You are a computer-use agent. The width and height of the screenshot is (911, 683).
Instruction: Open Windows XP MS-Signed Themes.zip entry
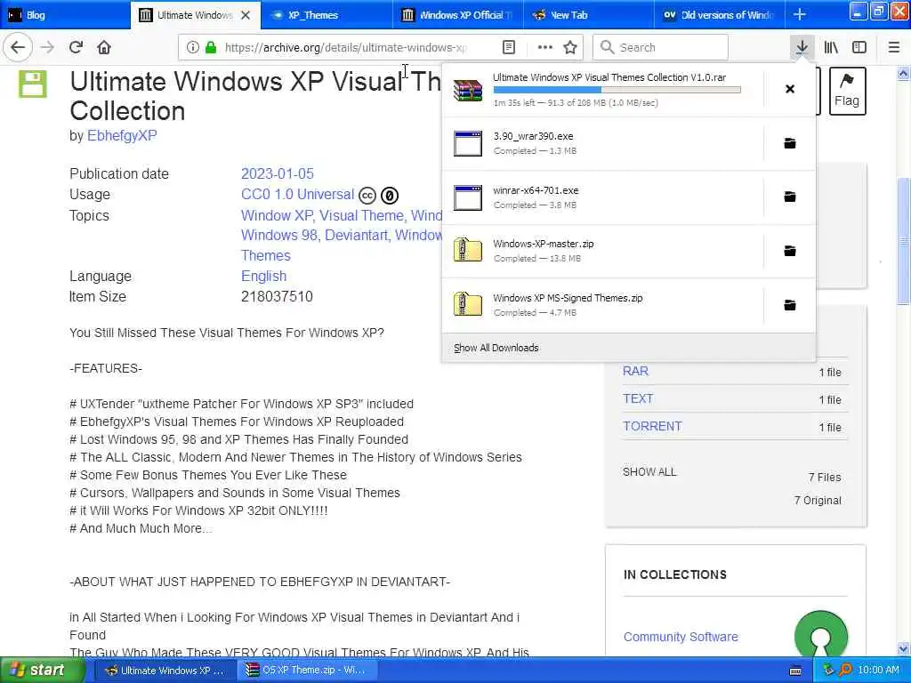602,305
